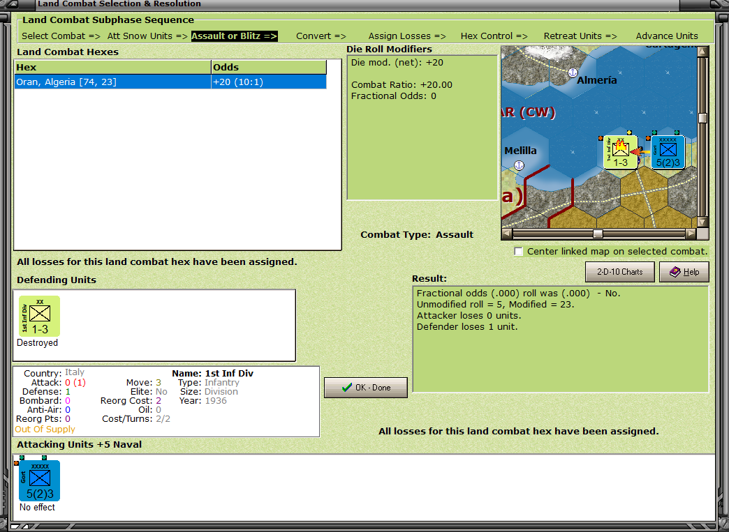Click map scrollbar up arrow

pyautogui.click(x=702, y=51)
